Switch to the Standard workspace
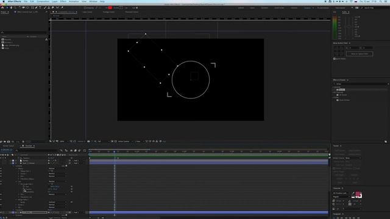 tap(264, 8)
